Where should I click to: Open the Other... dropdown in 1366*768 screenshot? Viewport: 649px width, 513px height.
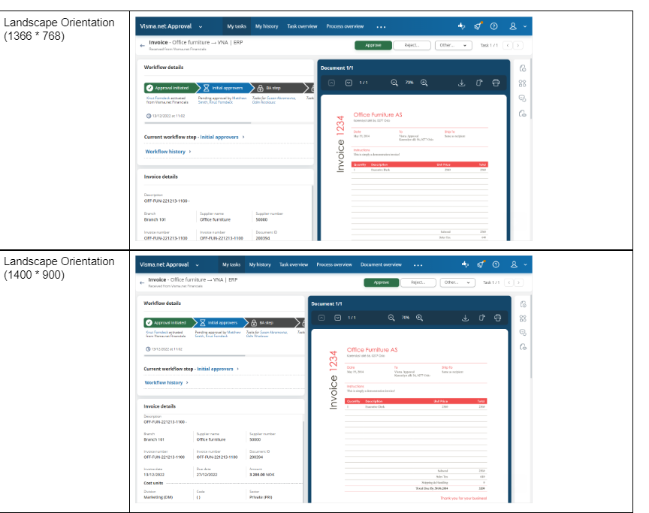coord(453,45)
